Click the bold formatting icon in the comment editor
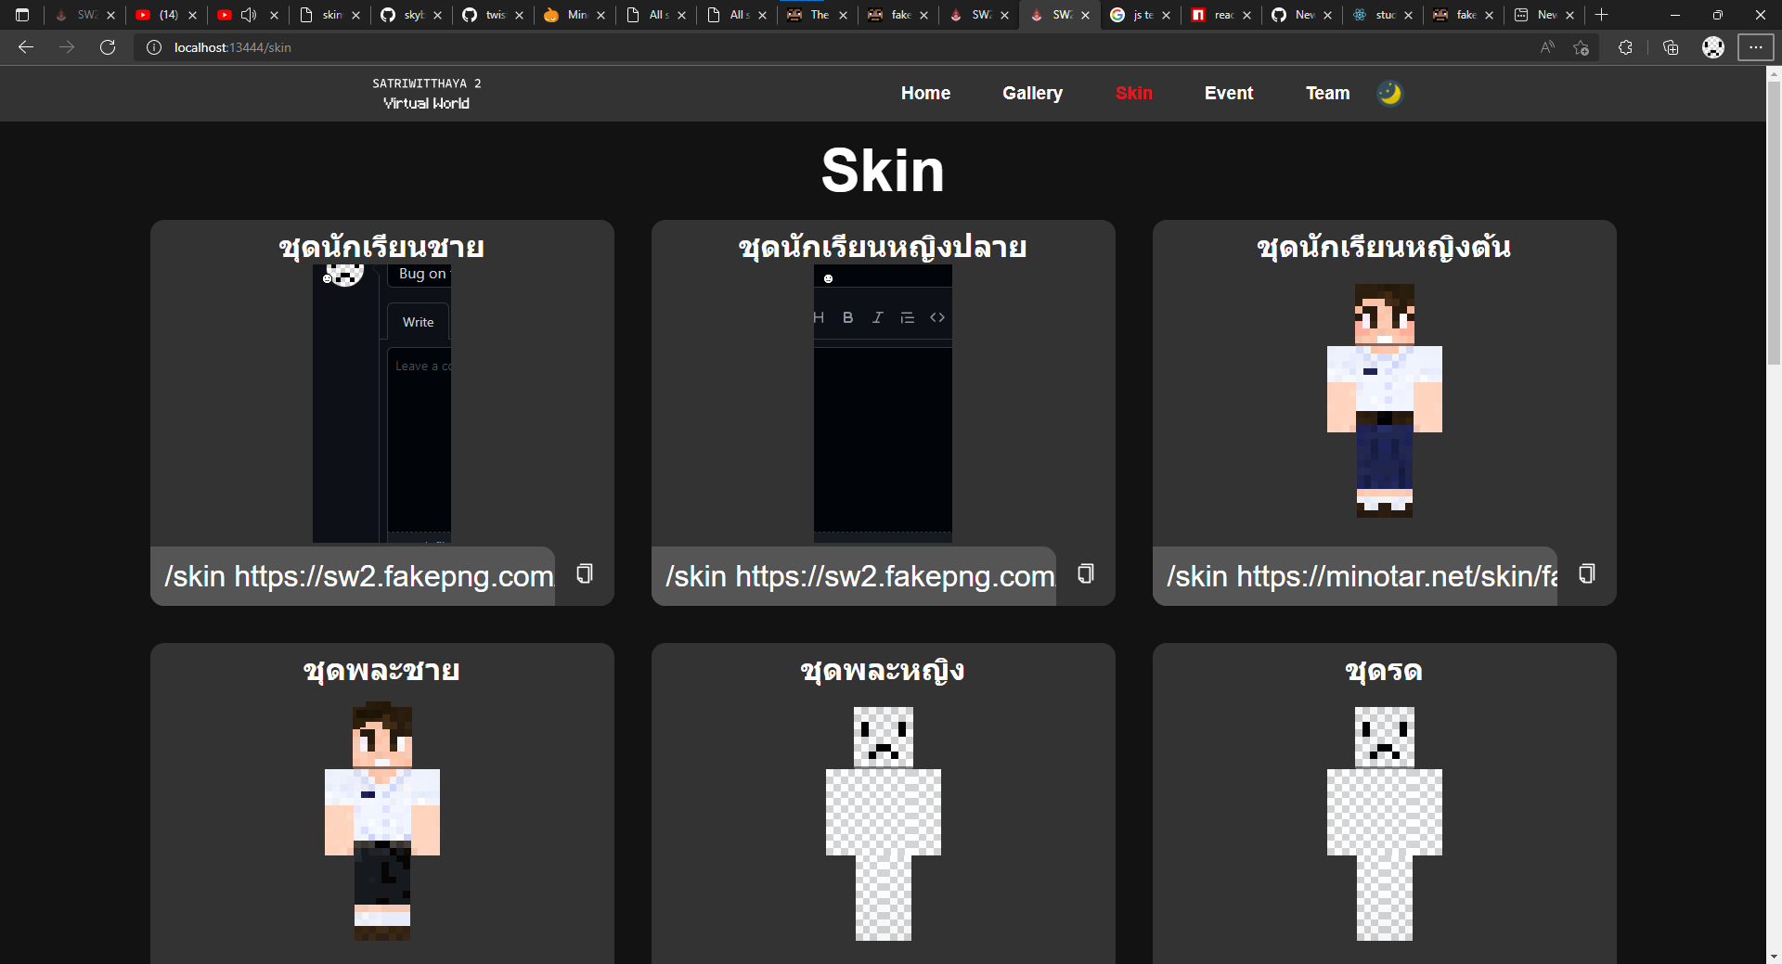Screen dimensions: 1782x964 [847, 316]
